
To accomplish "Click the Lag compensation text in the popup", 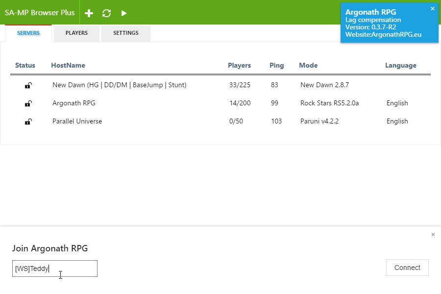I will (x=373, y=20).
